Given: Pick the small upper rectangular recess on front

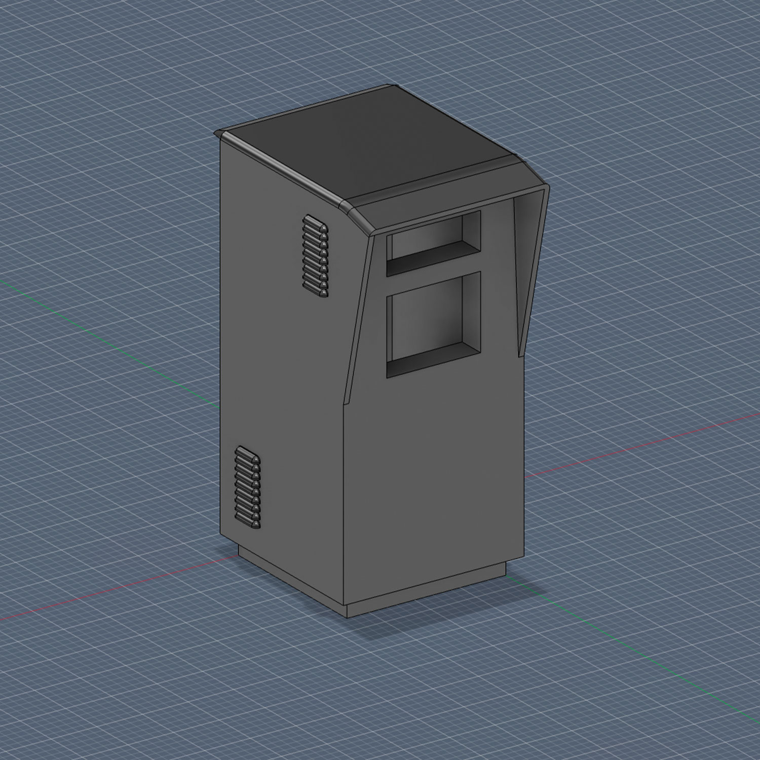Looking at the screenshot, I should click(x=433, y=244).
